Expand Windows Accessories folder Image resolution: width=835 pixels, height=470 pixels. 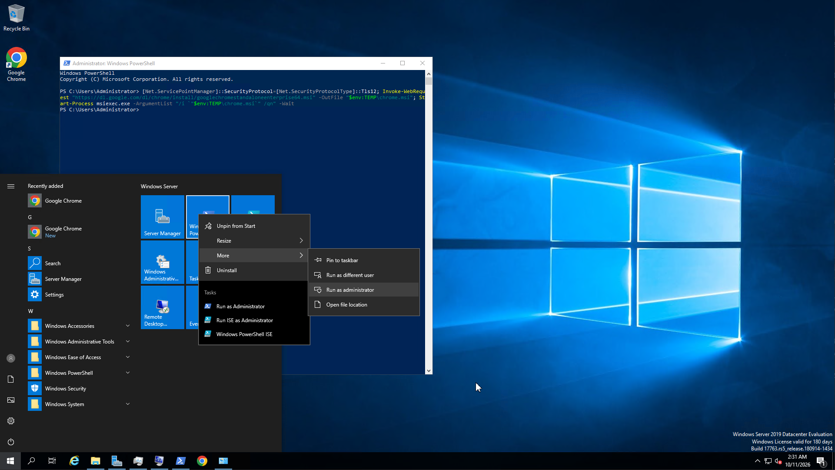78,326
